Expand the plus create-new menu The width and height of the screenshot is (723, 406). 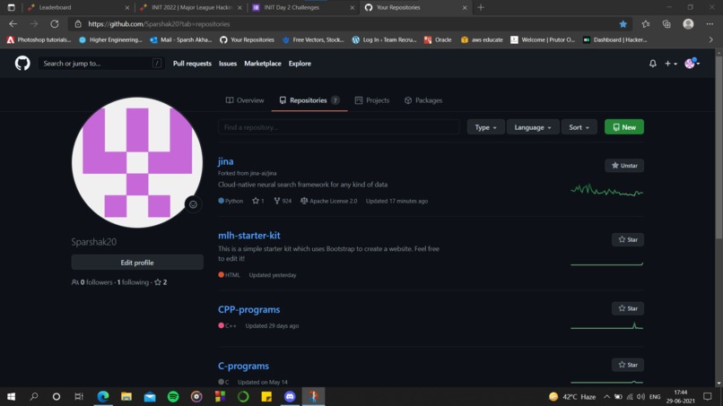[670, 64]
